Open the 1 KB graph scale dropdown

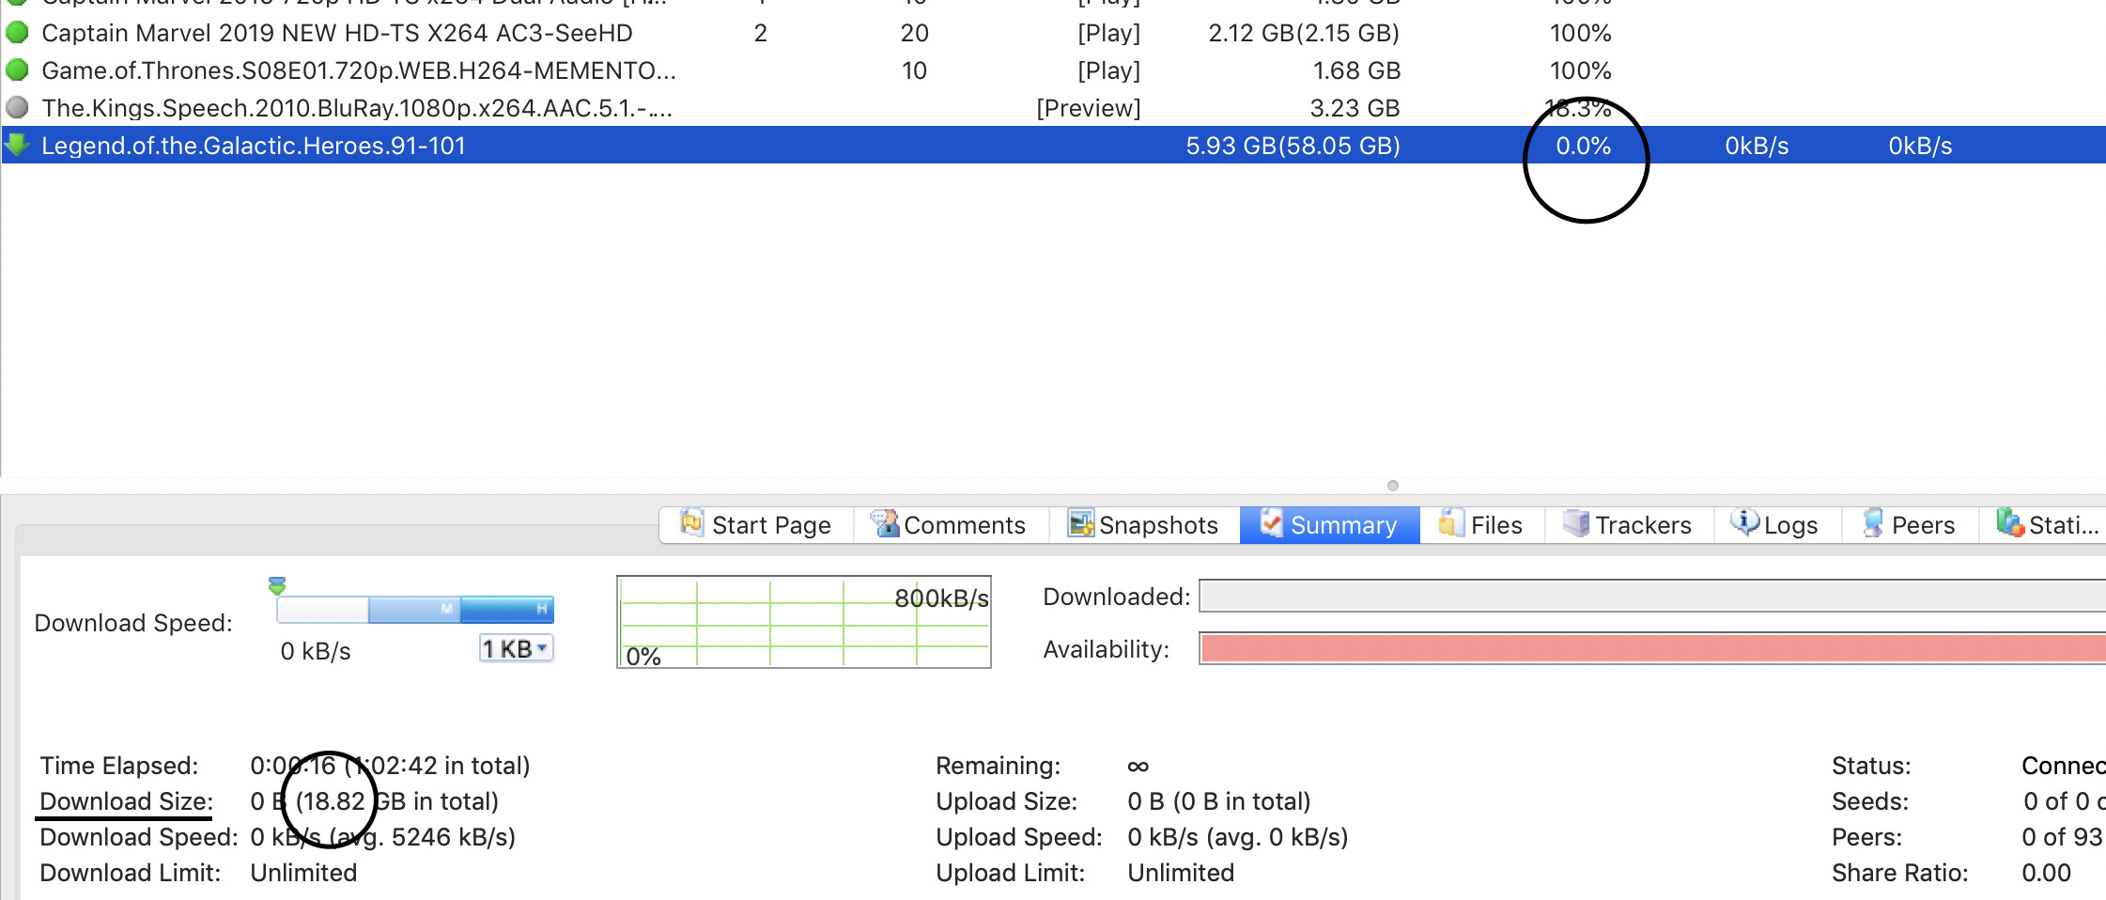tap(515, 647)
